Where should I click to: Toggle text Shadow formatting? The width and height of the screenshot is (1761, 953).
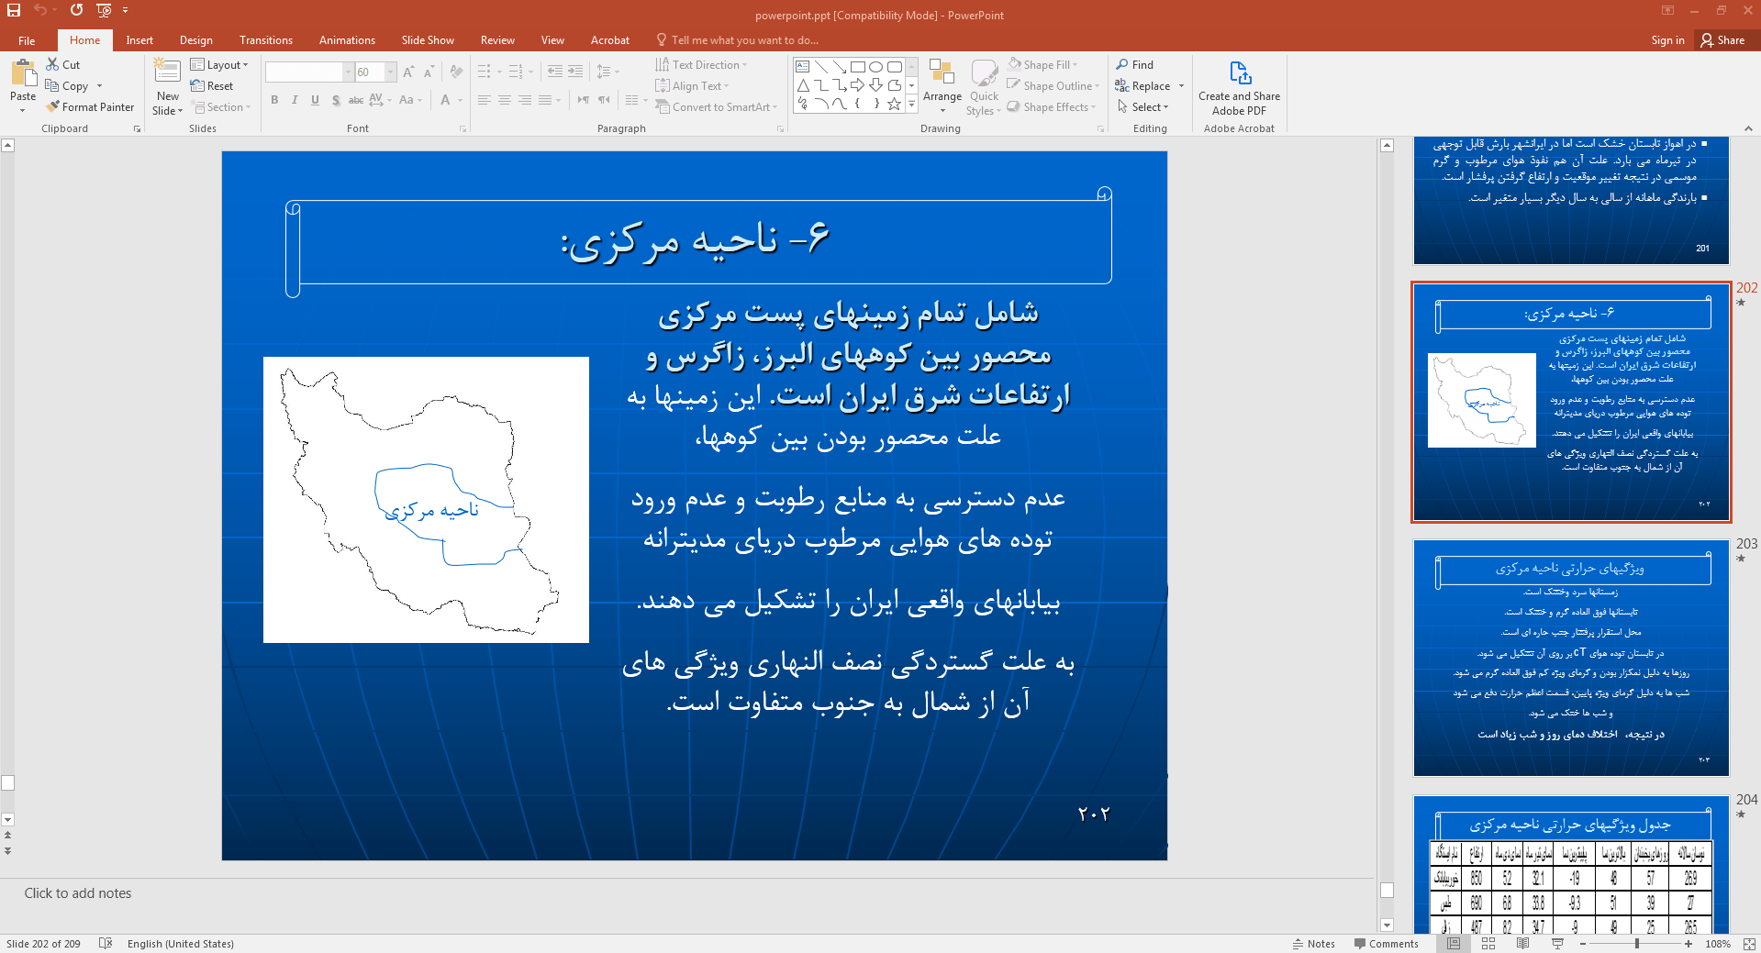(x=336, y=100)
